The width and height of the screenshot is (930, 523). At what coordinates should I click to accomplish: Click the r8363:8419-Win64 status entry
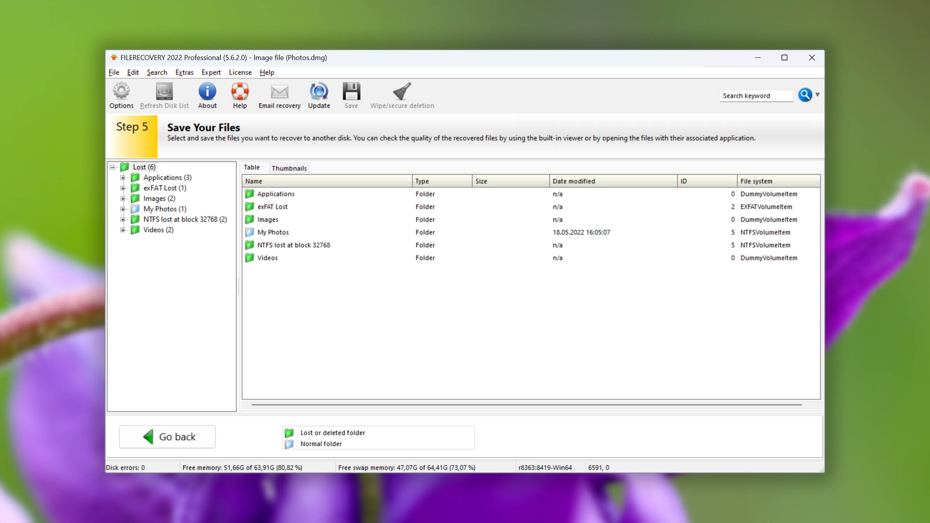pos(545,468)
